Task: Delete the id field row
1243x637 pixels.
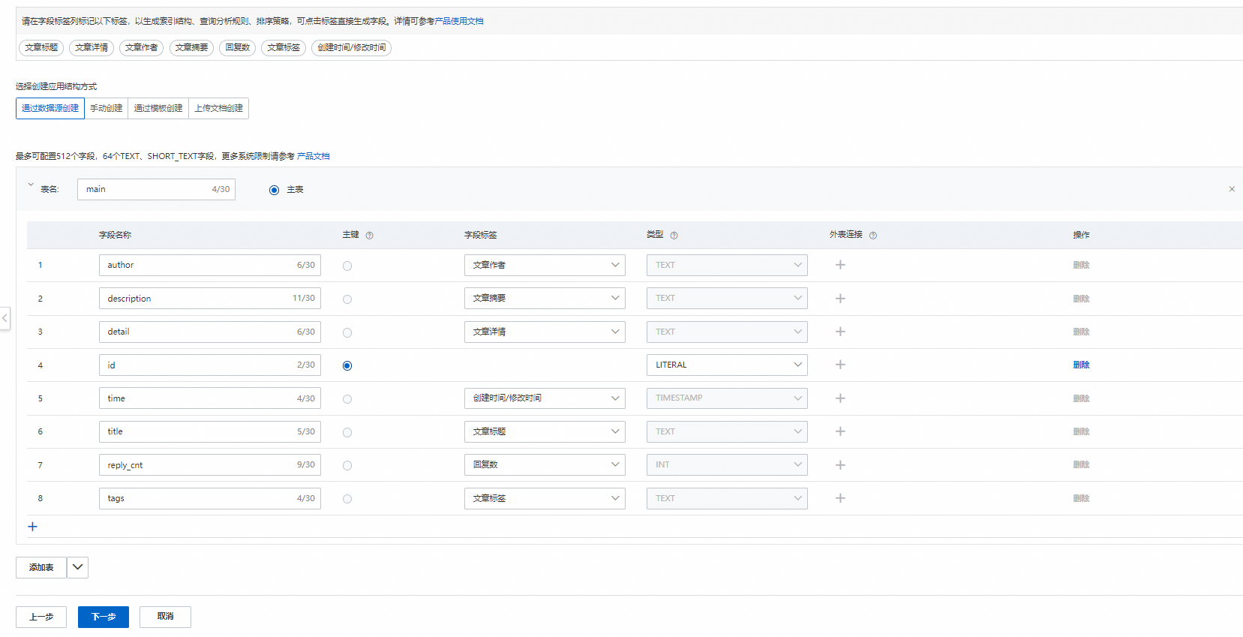Action: coord(1081,365)
